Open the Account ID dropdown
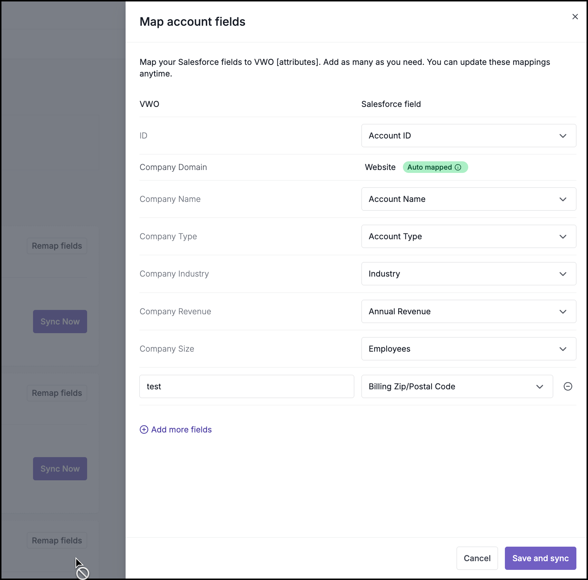Screen dimensions: 588x580 coord(468,136)
